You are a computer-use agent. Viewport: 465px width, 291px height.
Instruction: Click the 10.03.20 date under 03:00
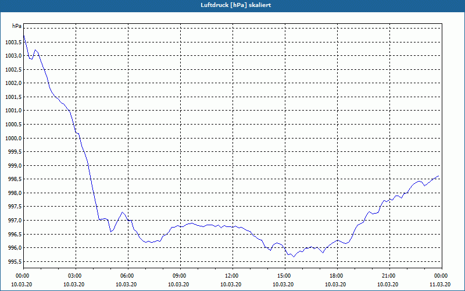tap(74, 284)
